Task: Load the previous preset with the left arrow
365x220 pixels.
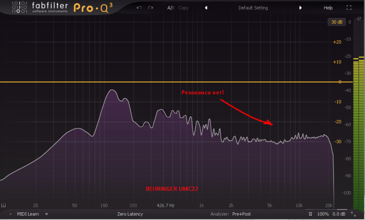Action: (x=206, y=8)
